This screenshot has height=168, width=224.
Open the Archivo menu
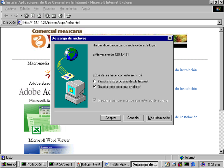tap(10, 9)
